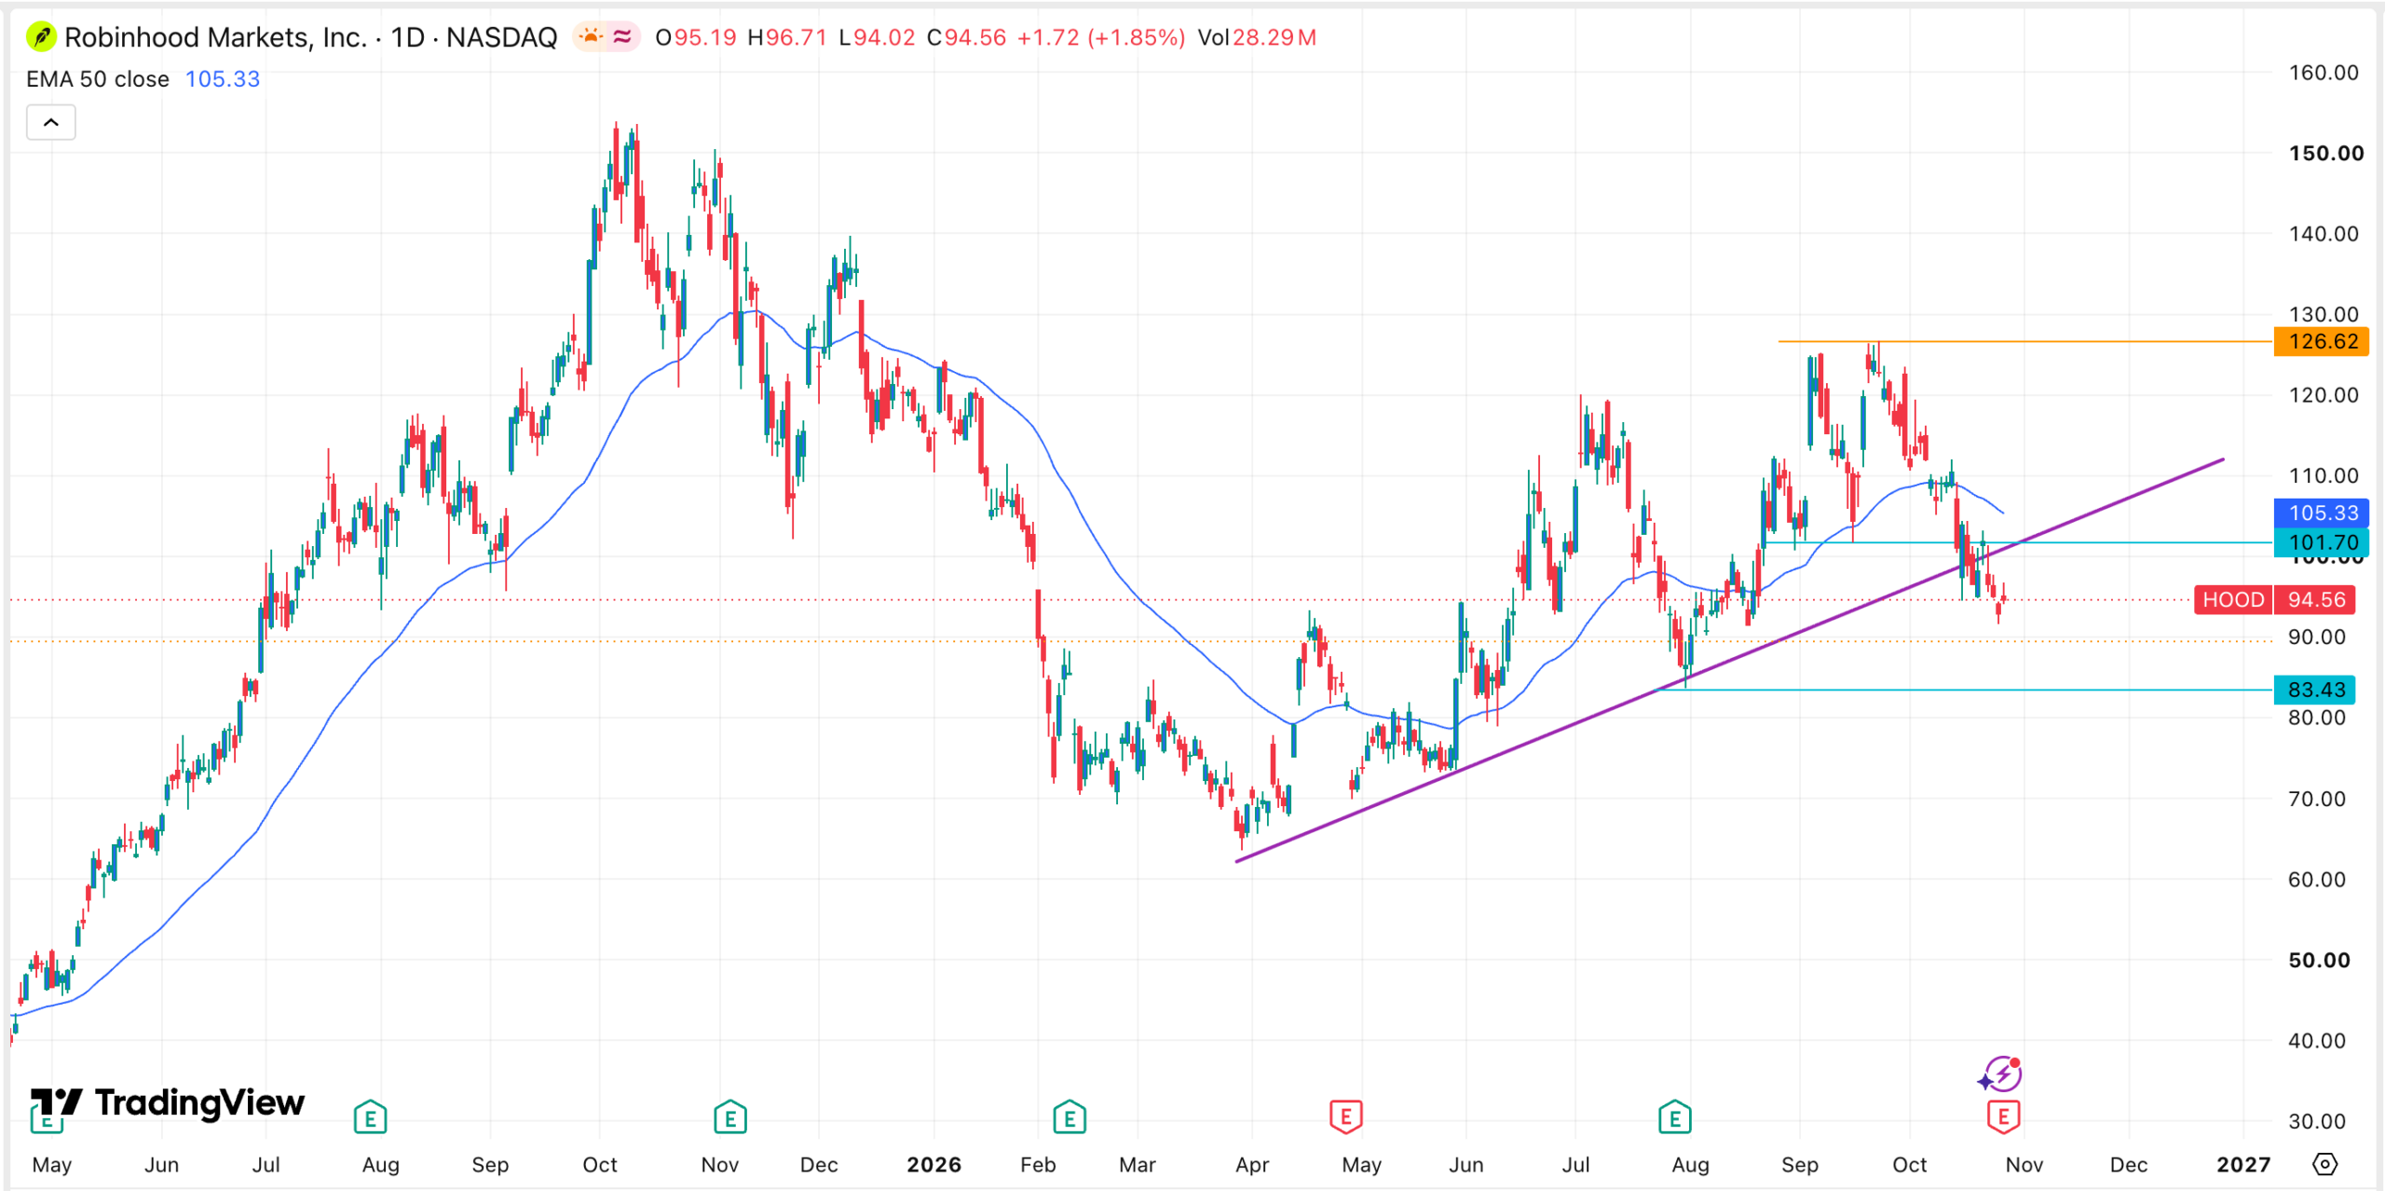Click the +1.72 (+1.85%) change readout
Screen dimensions: 2385x1191
[x=1100, y=37]
